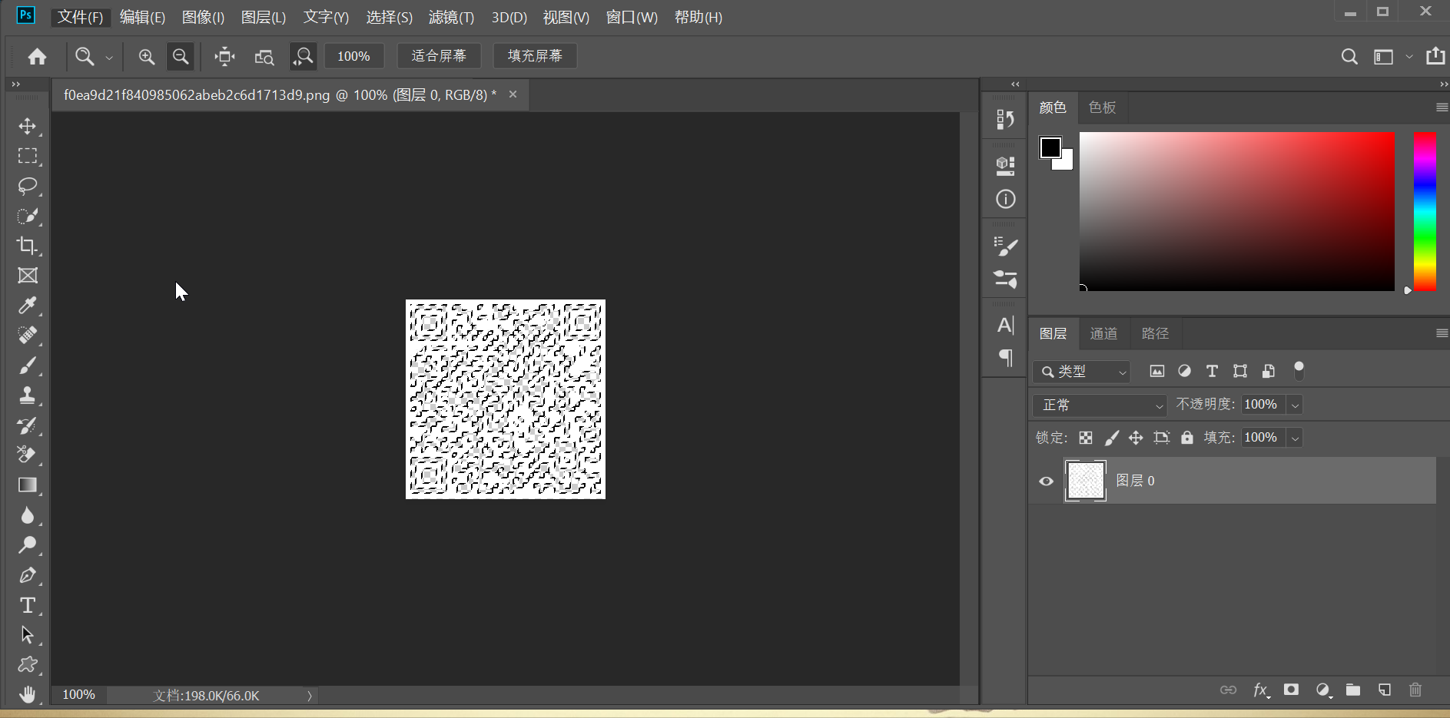Activate the Horizontal Type tool

pos(28,605)
